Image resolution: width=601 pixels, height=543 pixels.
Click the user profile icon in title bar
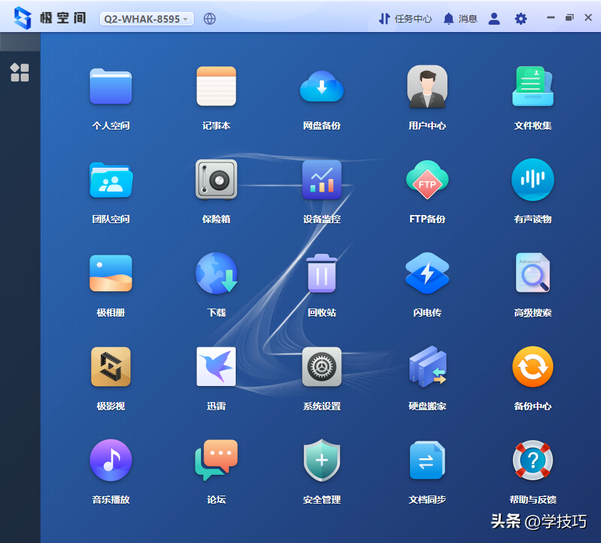[494, 19]
